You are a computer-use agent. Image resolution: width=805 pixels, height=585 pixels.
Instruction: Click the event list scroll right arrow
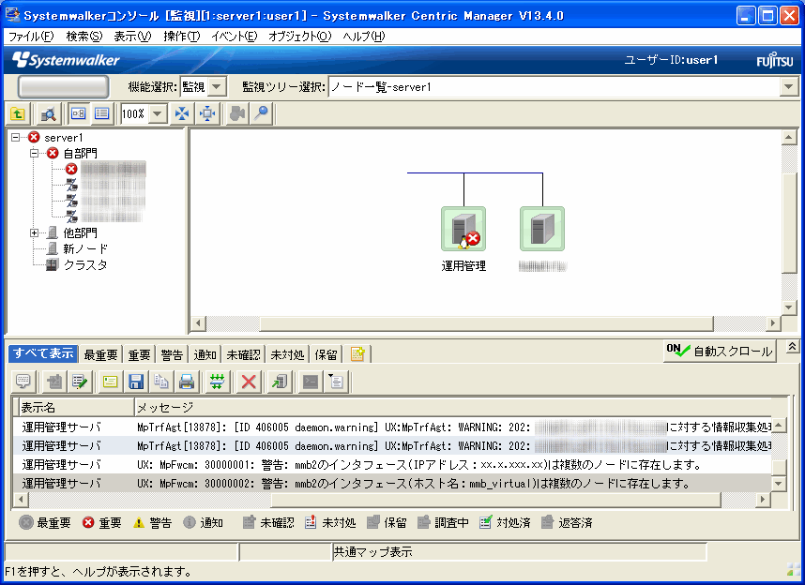763,499
